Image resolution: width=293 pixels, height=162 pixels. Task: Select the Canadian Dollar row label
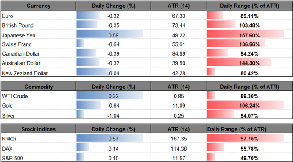click(21, 54)
